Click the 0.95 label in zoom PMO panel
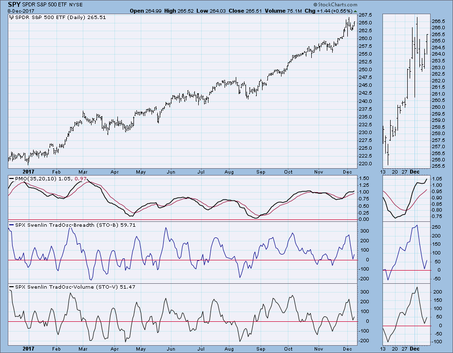 click(437, 192)
